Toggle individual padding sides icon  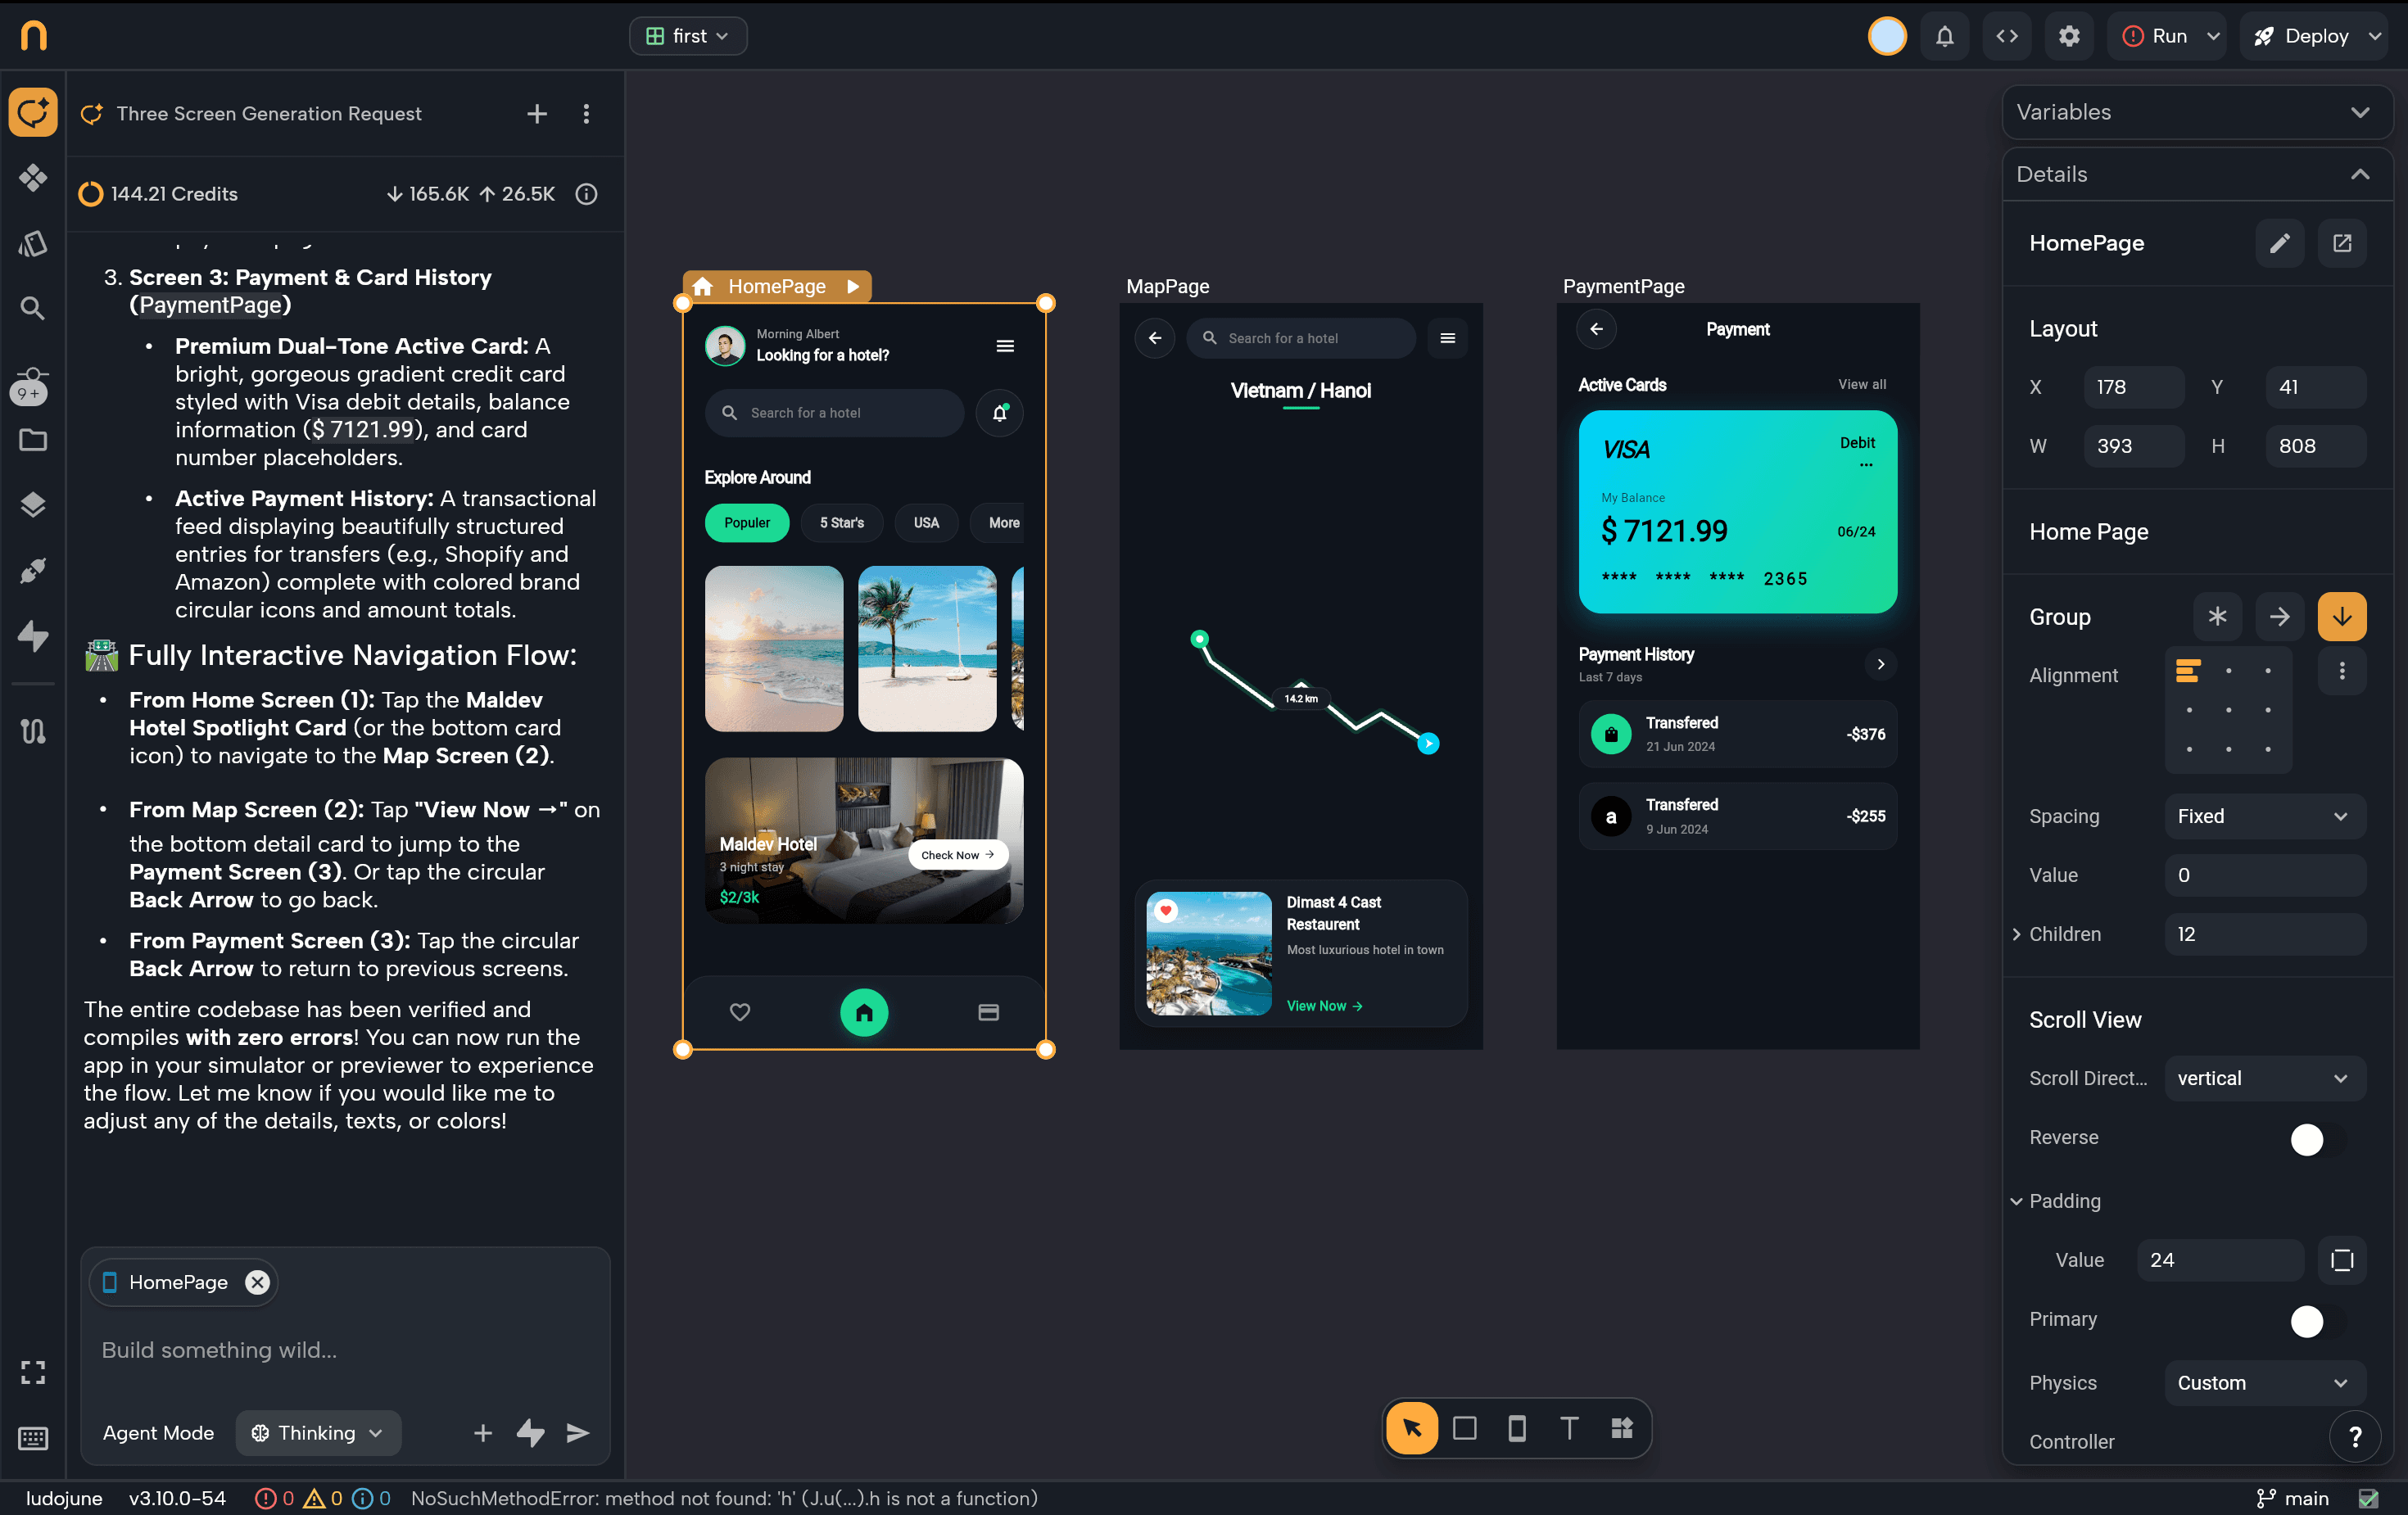click(x=2342, y=1260)
